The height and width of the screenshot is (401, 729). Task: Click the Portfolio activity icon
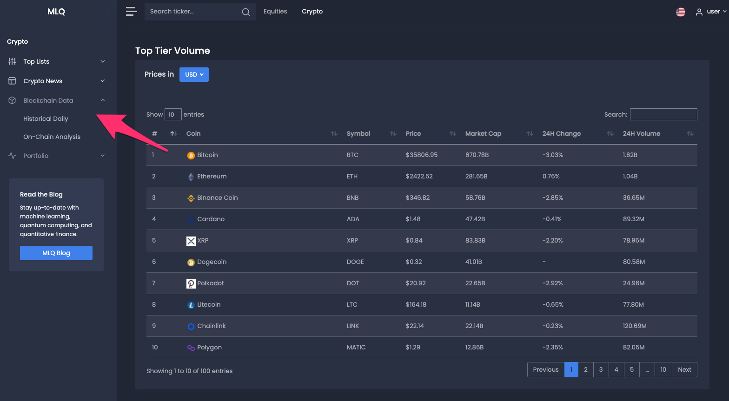point(12,156)
